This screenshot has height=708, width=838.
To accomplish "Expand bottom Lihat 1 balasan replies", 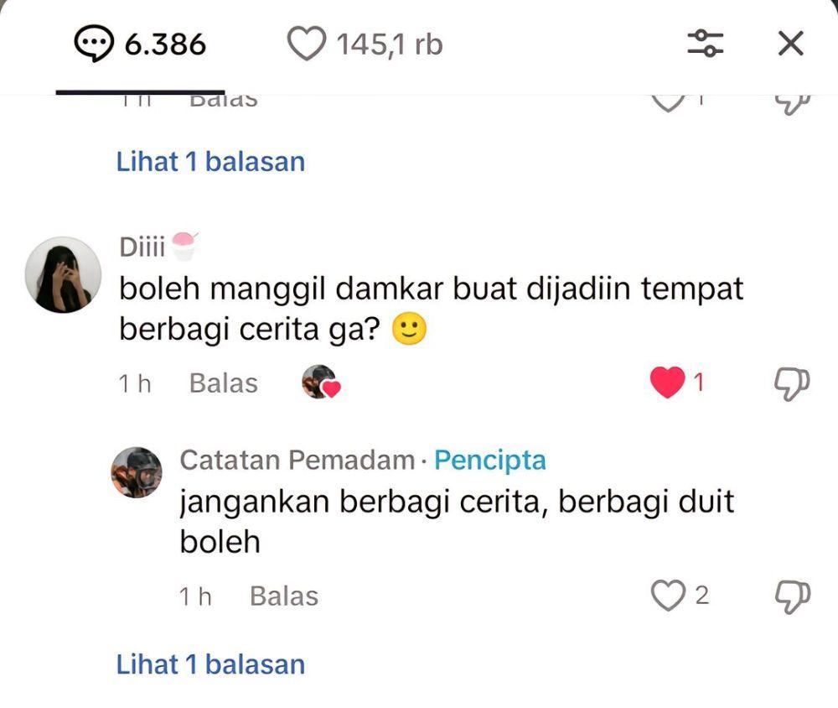I will pos(210,664).
